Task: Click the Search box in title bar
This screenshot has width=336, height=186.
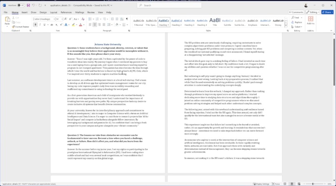Action: [169, 5]
